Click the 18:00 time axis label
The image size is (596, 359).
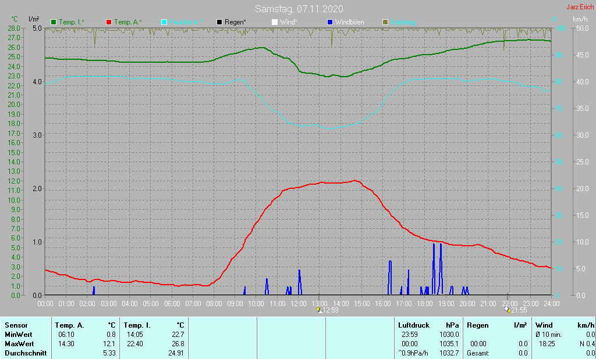coord(425,304)
